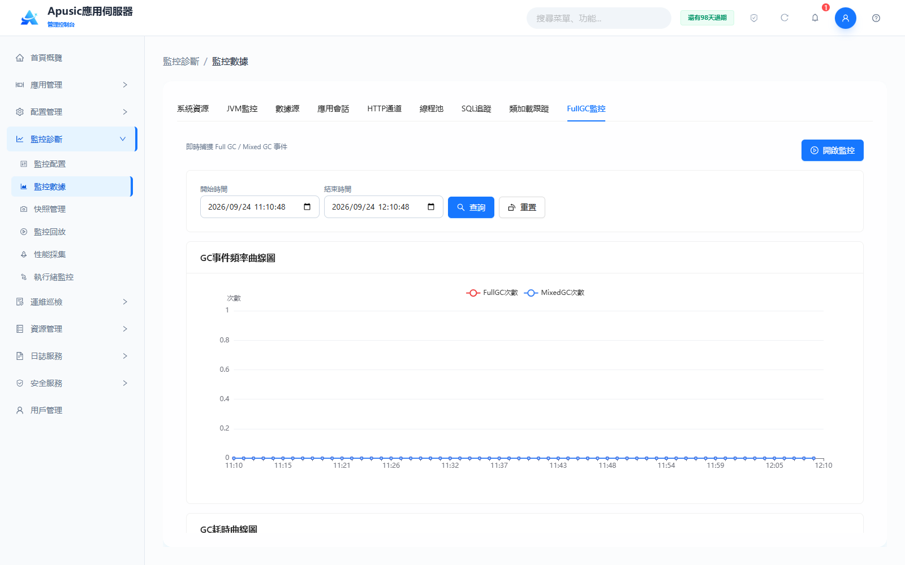Open the notification bell
The image size is (905, 565).
tap(815, 18)
